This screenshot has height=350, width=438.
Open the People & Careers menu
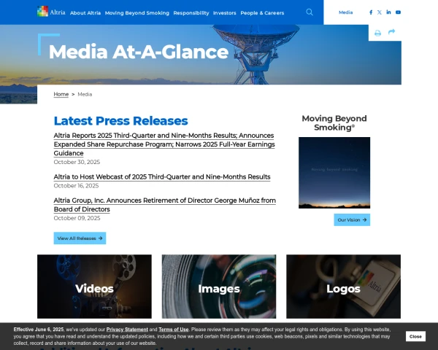point(262,13)
